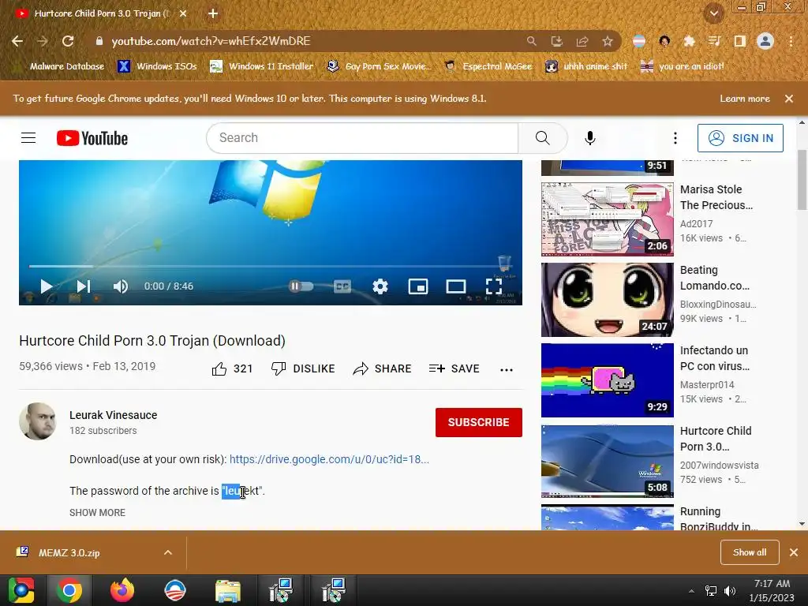Toggle the Chrome side panel
Image resolution: width=808 pixels, height=606 pixels.
click(739, 41)
